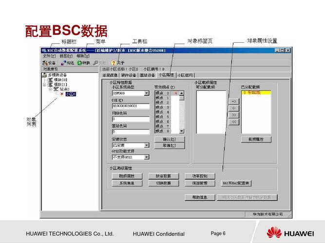This screenshot has height=243, width=325.
Task: Open the 信道管理 button
Action: tap(200, 183)
